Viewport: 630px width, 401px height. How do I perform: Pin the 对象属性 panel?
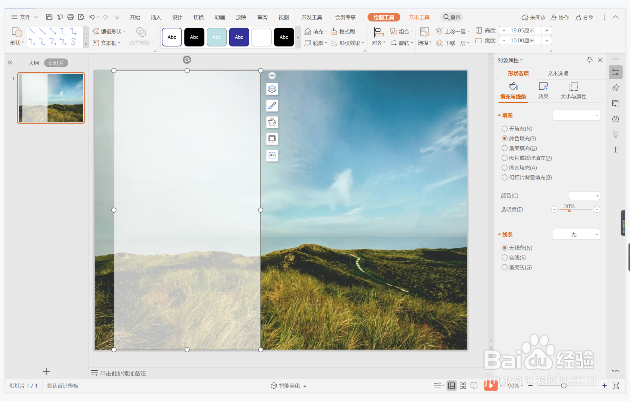tap(590, 60)
